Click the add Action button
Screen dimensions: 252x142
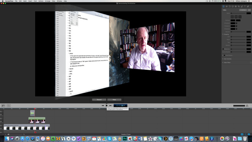(243, 10)
